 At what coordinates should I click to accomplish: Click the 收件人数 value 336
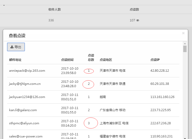click(x=51, y=20)
